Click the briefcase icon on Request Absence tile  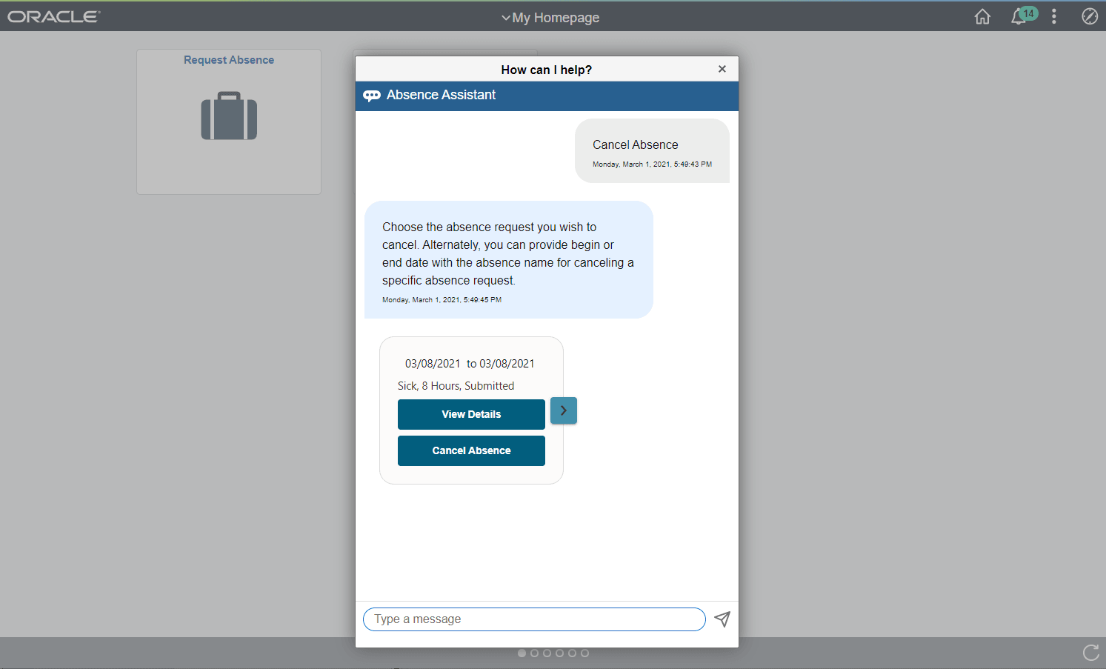click(x=229, y=116)
